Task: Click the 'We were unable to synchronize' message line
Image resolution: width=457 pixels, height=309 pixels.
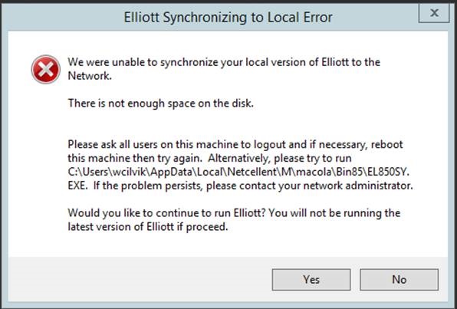Action: pyautogui.click(x=224, y=62)
